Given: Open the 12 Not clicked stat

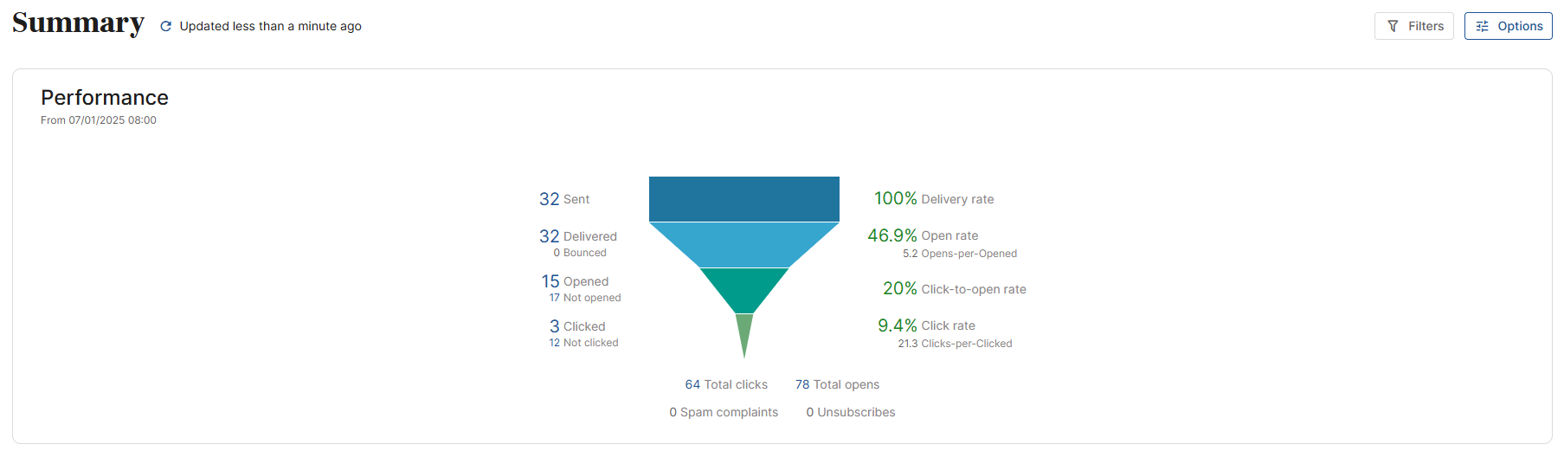Looking at the screenshot, I should click(x=583, y=343).
